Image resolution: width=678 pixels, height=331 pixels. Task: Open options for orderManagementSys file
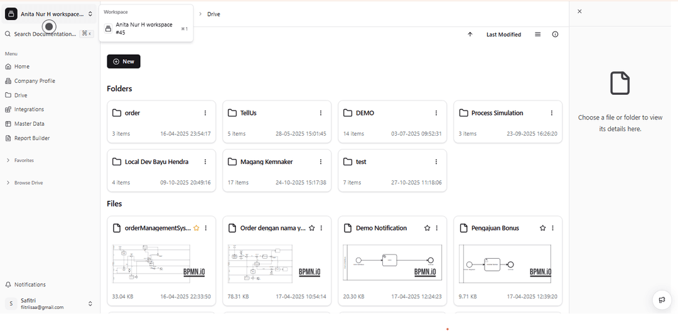click(x=206, y=228)
